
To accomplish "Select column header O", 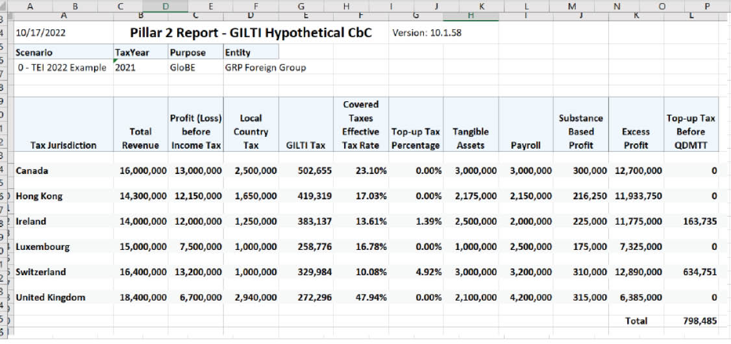I will pyautogui.click(x=662, y=6).
